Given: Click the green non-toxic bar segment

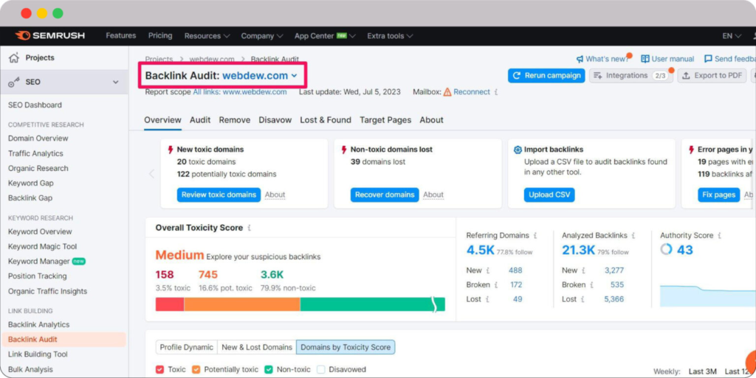Looking at the screenshot, I should click(x=372, y=304).
